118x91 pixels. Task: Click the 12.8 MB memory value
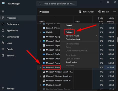pyautogui.click(x=111, y=76)
